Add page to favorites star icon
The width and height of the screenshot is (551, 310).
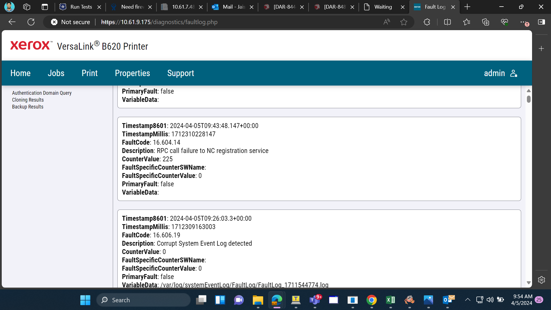(x=404, y=22)
